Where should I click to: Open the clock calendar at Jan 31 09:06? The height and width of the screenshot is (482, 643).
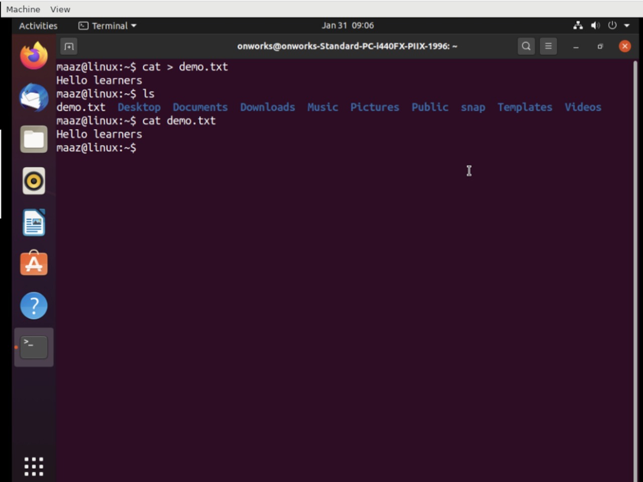[x=348, y=26]
